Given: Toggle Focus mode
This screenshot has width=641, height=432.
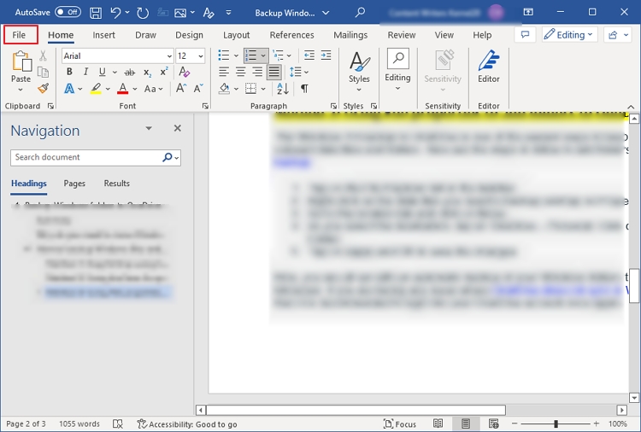Looking at the screenshot, I should 400,423.
